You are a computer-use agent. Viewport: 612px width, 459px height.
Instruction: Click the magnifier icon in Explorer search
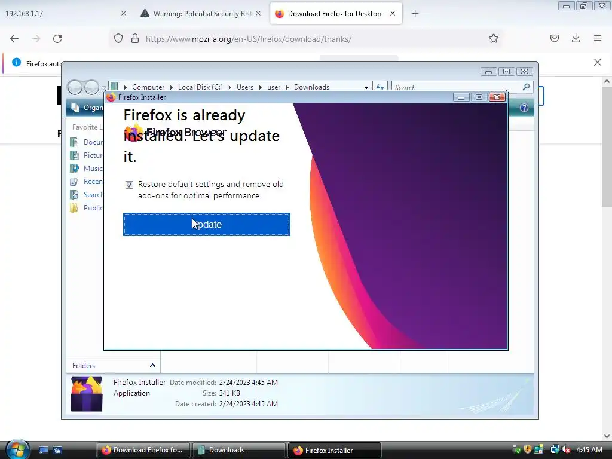tap(526, 87)
